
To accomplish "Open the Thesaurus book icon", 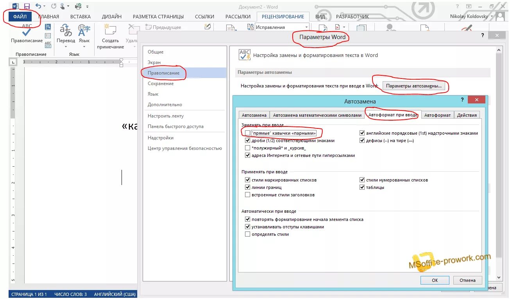I will coord(48,36).
